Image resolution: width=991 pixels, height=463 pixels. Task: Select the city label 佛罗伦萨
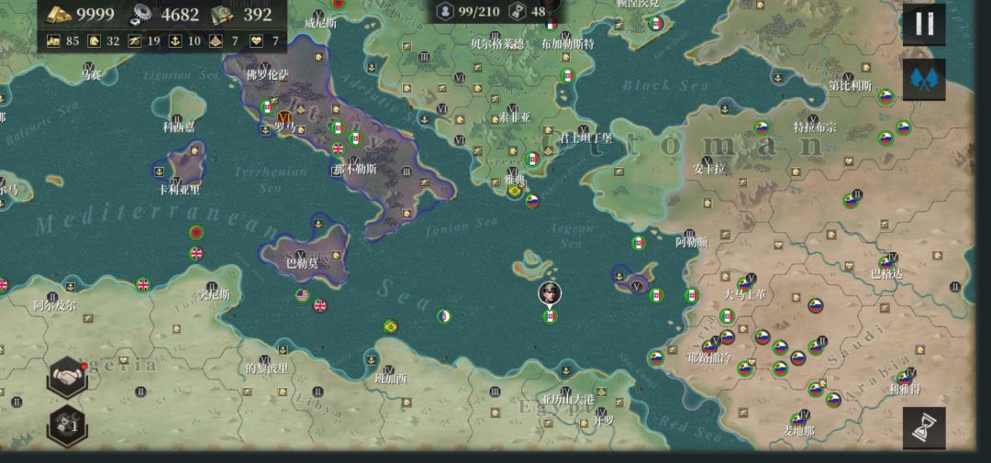point(267,74)
